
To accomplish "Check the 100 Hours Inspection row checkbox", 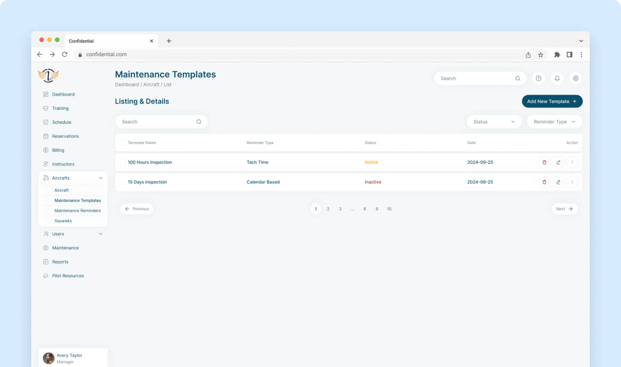I will click(123, 162).
